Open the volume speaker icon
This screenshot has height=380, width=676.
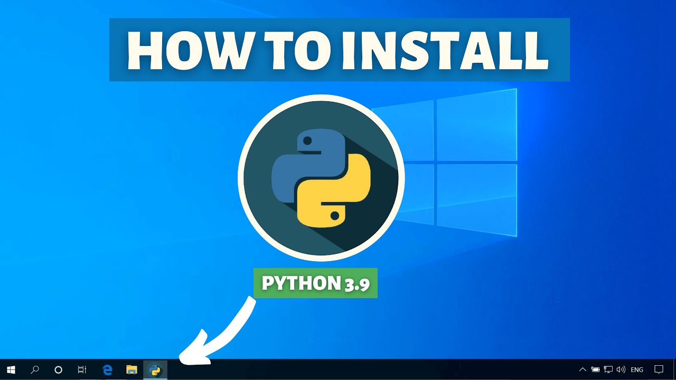[x=621, y=370]
